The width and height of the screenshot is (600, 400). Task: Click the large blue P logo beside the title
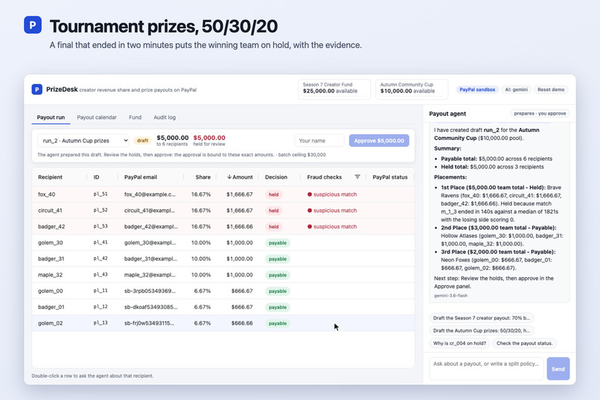coord(33,25)
